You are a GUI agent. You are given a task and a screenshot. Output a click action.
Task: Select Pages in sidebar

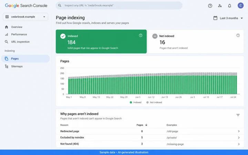pos(25,59)
